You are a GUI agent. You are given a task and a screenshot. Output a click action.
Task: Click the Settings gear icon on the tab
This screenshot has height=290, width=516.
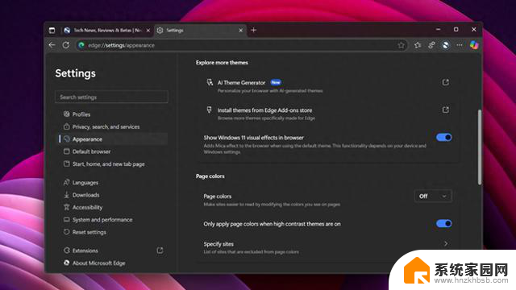click(x=160, y=31)
